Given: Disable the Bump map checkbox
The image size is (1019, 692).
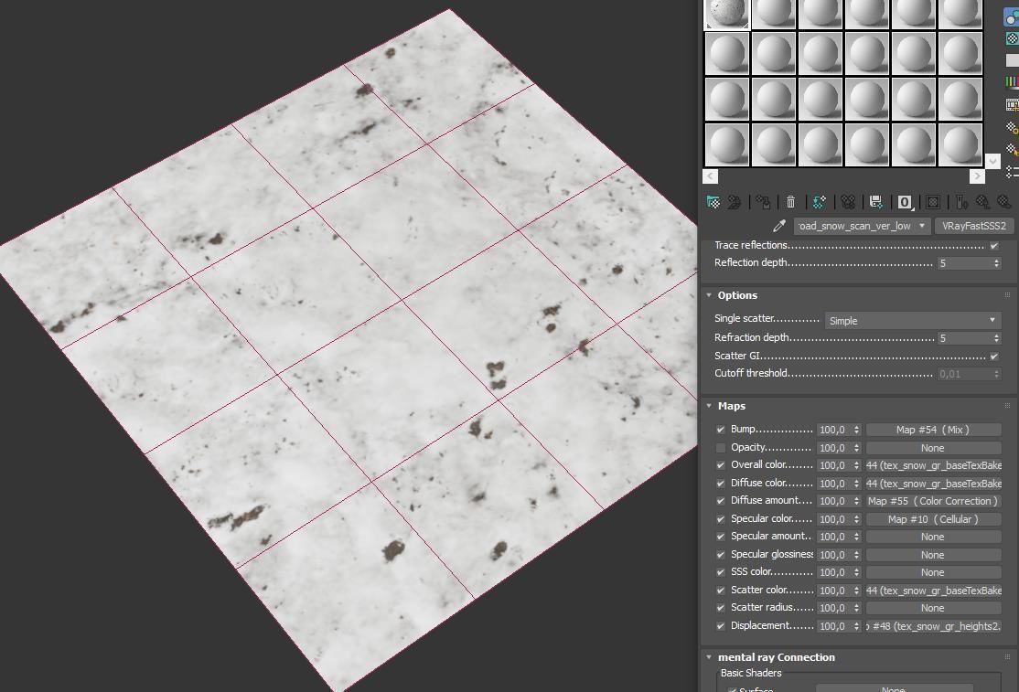Looking at the screenshot, I should point(720,430).
